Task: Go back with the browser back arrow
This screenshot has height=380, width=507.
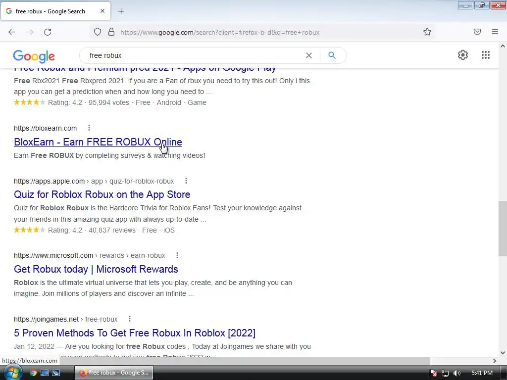Action: pyautogui.click(x=12, y=32)
